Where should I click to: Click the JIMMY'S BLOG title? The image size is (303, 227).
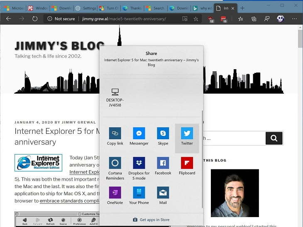[60, 46]
